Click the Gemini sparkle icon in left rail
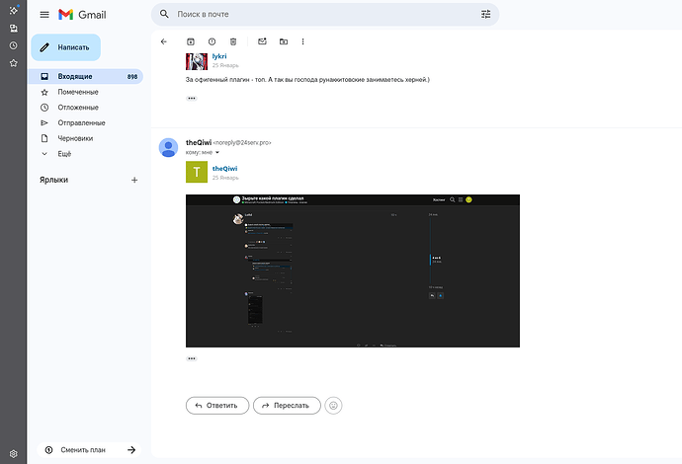 pos(14,10)
